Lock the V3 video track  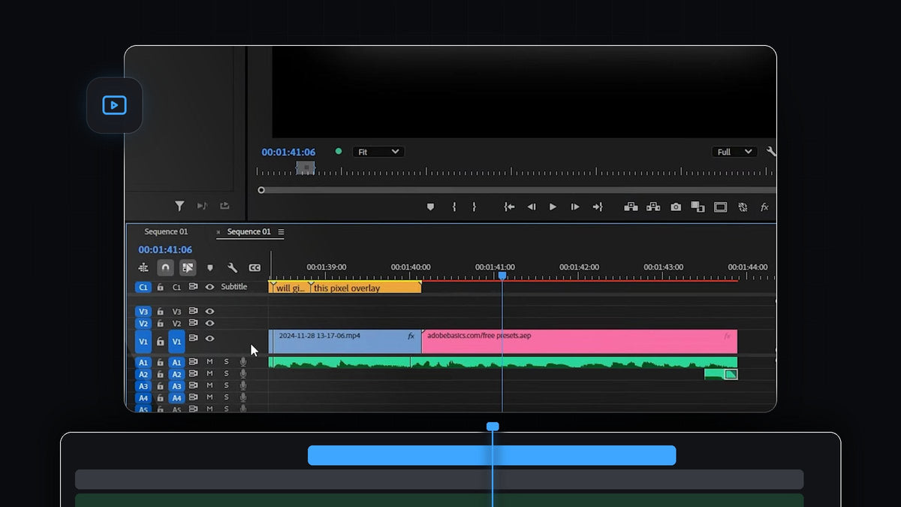point(160,311)
